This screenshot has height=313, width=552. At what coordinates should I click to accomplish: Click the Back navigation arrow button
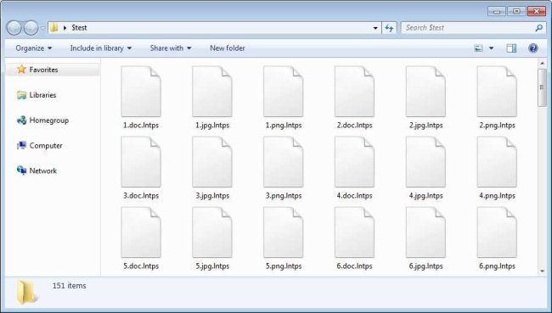pos(14,28)
